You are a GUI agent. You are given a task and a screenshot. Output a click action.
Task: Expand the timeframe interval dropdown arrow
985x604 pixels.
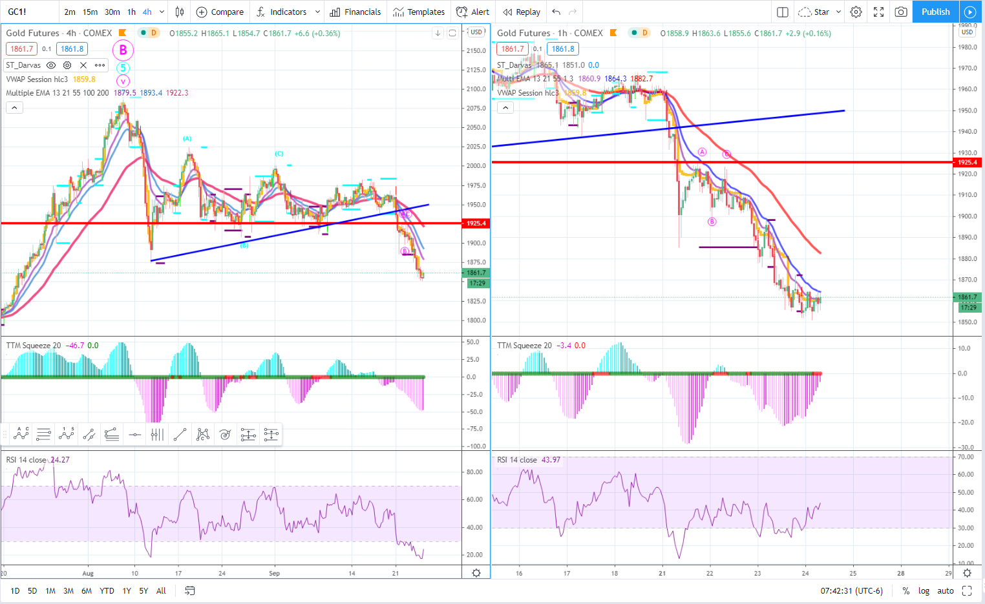(162, 12)
